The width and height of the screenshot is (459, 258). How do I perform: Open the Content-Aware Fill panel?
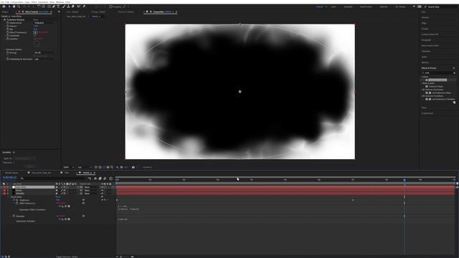[430, 34]
